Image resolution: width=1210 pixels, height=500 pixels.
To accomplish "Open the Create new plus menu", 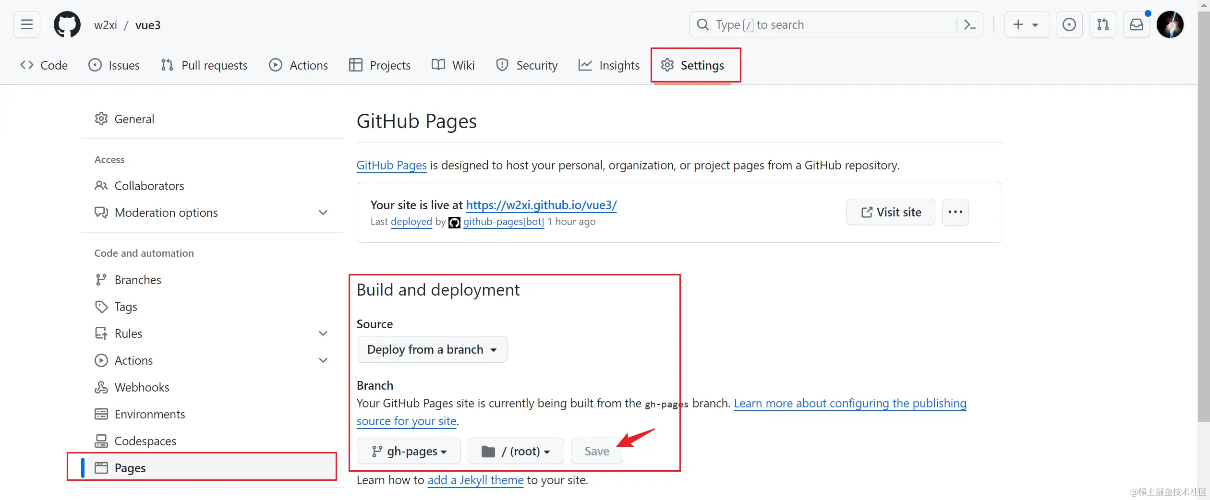I will click(1026, 24).
